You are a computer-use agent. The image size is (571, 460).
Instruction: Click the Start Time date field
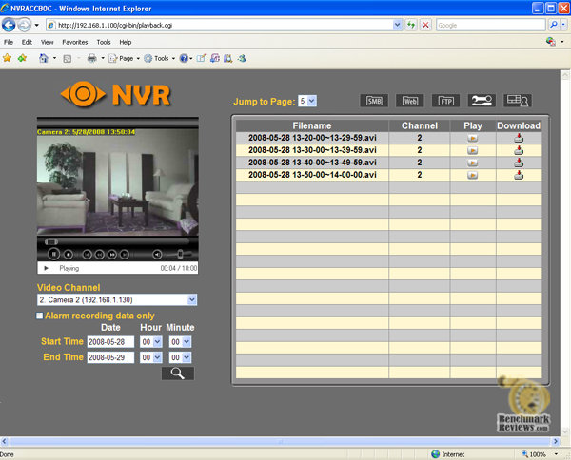(110, 342)
